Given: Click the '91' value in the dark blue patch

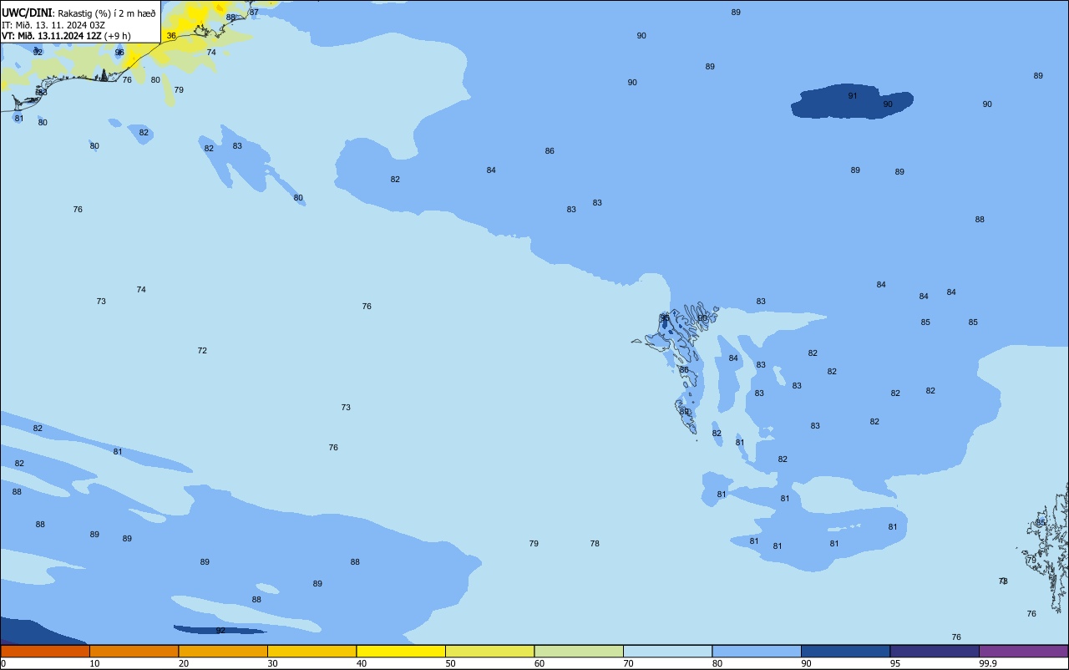Looking at the screenshot, I should [853, 96].
